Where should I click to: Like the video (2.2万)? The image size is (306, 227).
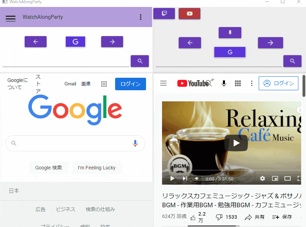198,217
